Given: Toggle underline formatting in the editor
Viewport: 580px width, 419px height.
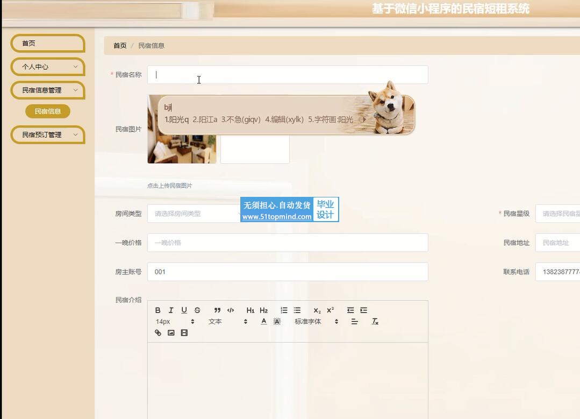Looking at the screenshot, I should coord(184,310).
